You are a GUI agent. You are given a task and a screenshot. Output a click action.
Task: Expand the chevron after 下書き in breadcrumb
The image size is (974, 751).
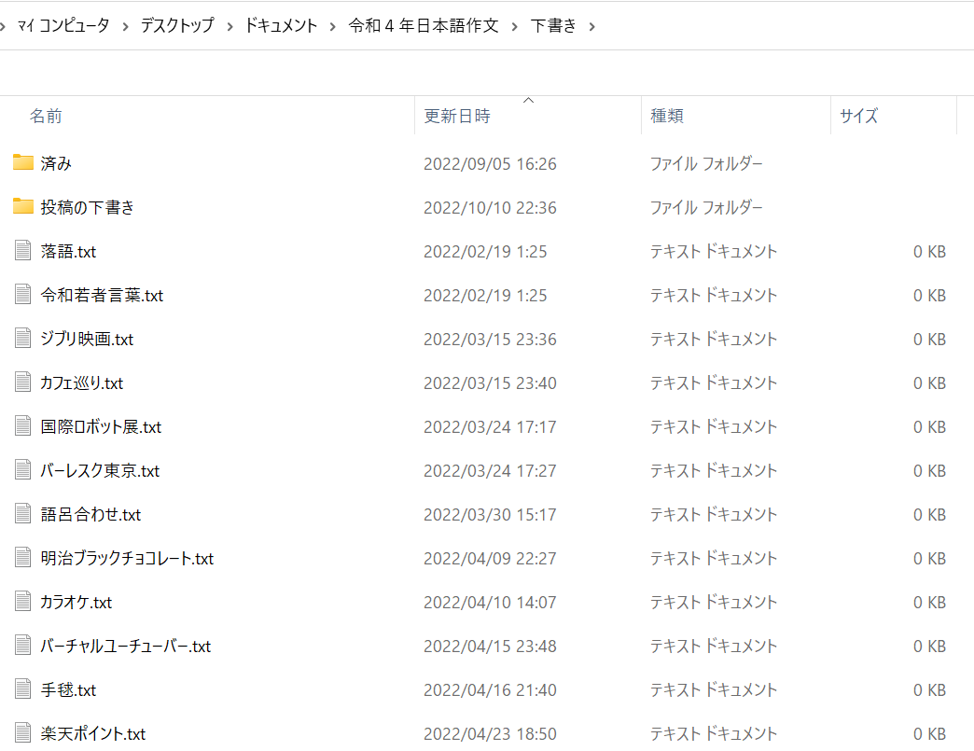click(591, 26)
